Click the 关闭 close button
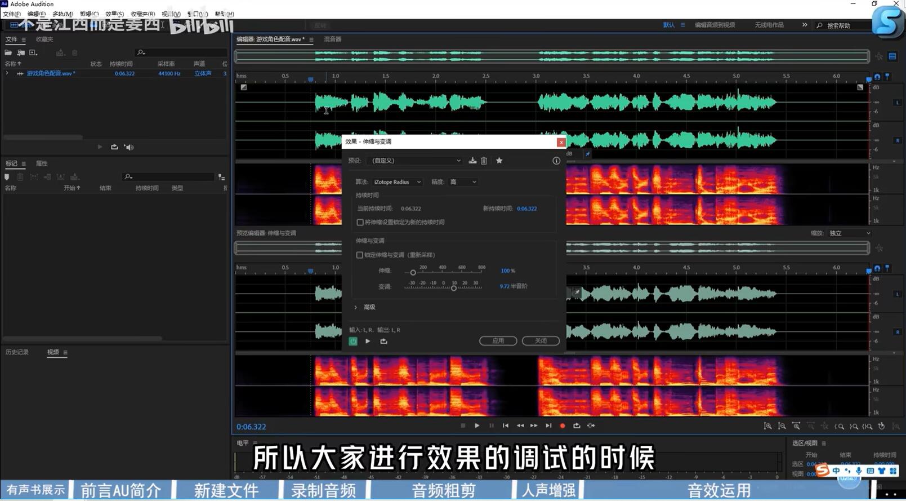906x501 pixels. pyautogui.click(x=540, y=341)
